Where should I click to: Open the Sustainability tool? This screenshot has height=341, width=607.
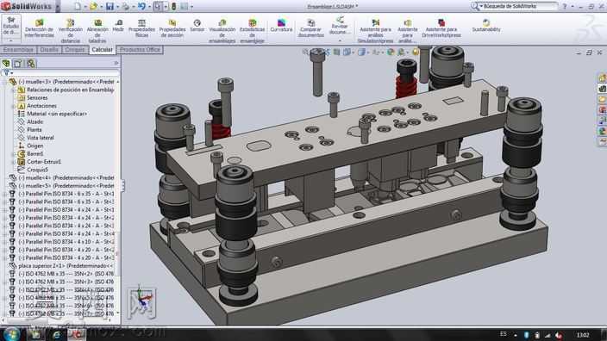[x=486, y=26]
